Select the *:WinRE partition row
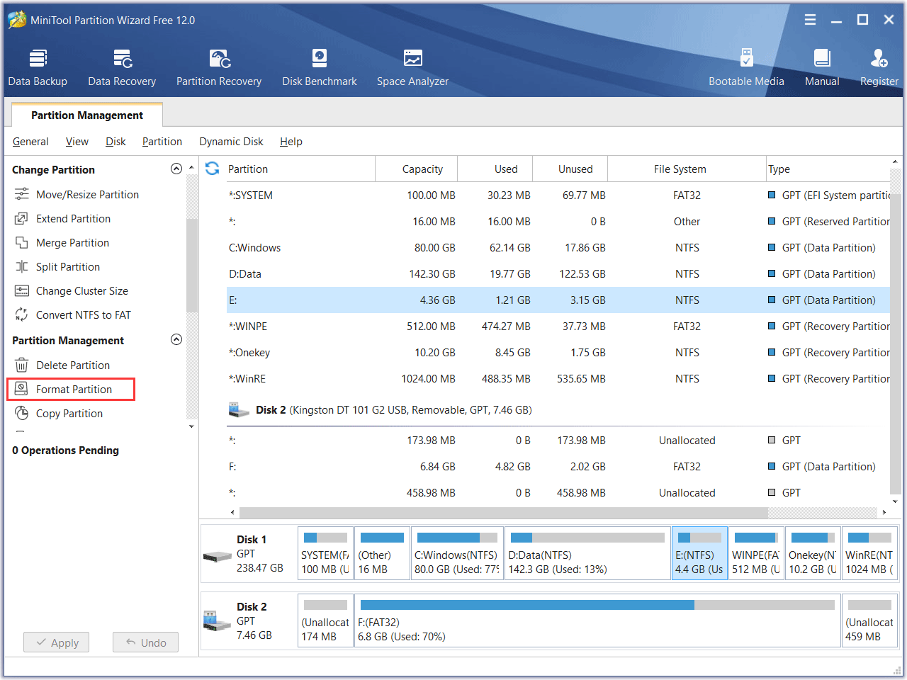 point(558,378)
